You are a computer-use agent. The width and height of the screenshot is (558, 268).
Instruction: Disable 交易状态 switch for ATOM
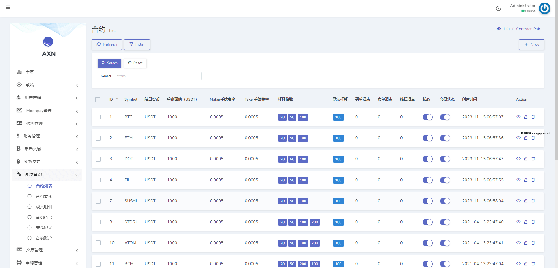click(445, 243)
